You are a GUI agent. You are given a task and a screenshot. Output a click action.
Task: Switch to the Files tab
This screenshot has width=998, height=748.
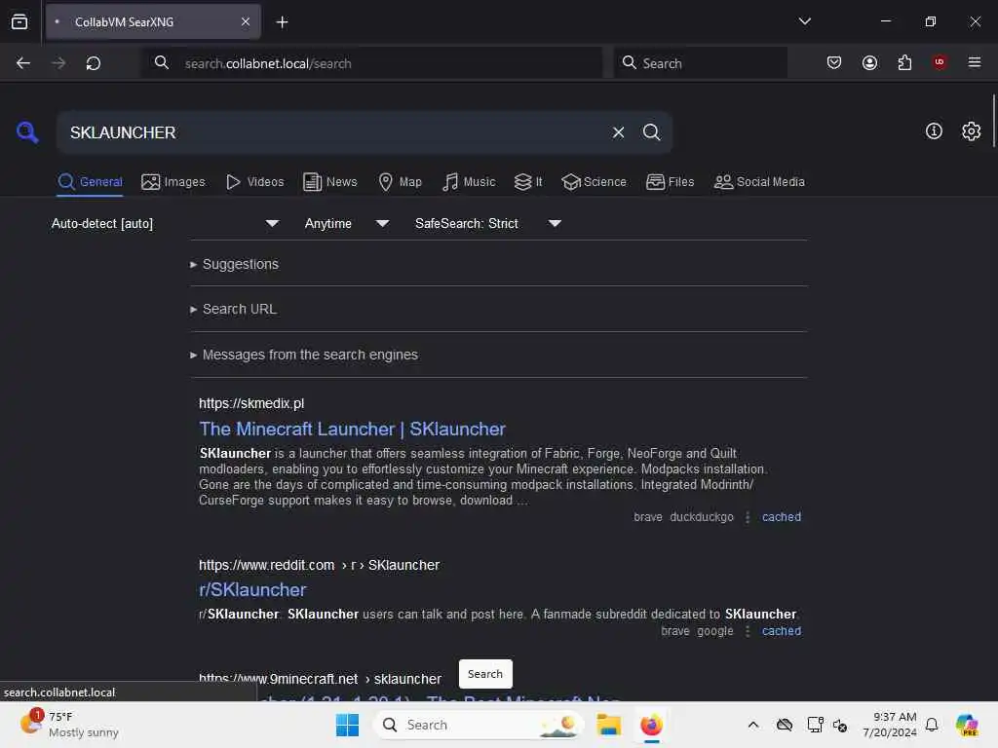[x=670, y=182]
